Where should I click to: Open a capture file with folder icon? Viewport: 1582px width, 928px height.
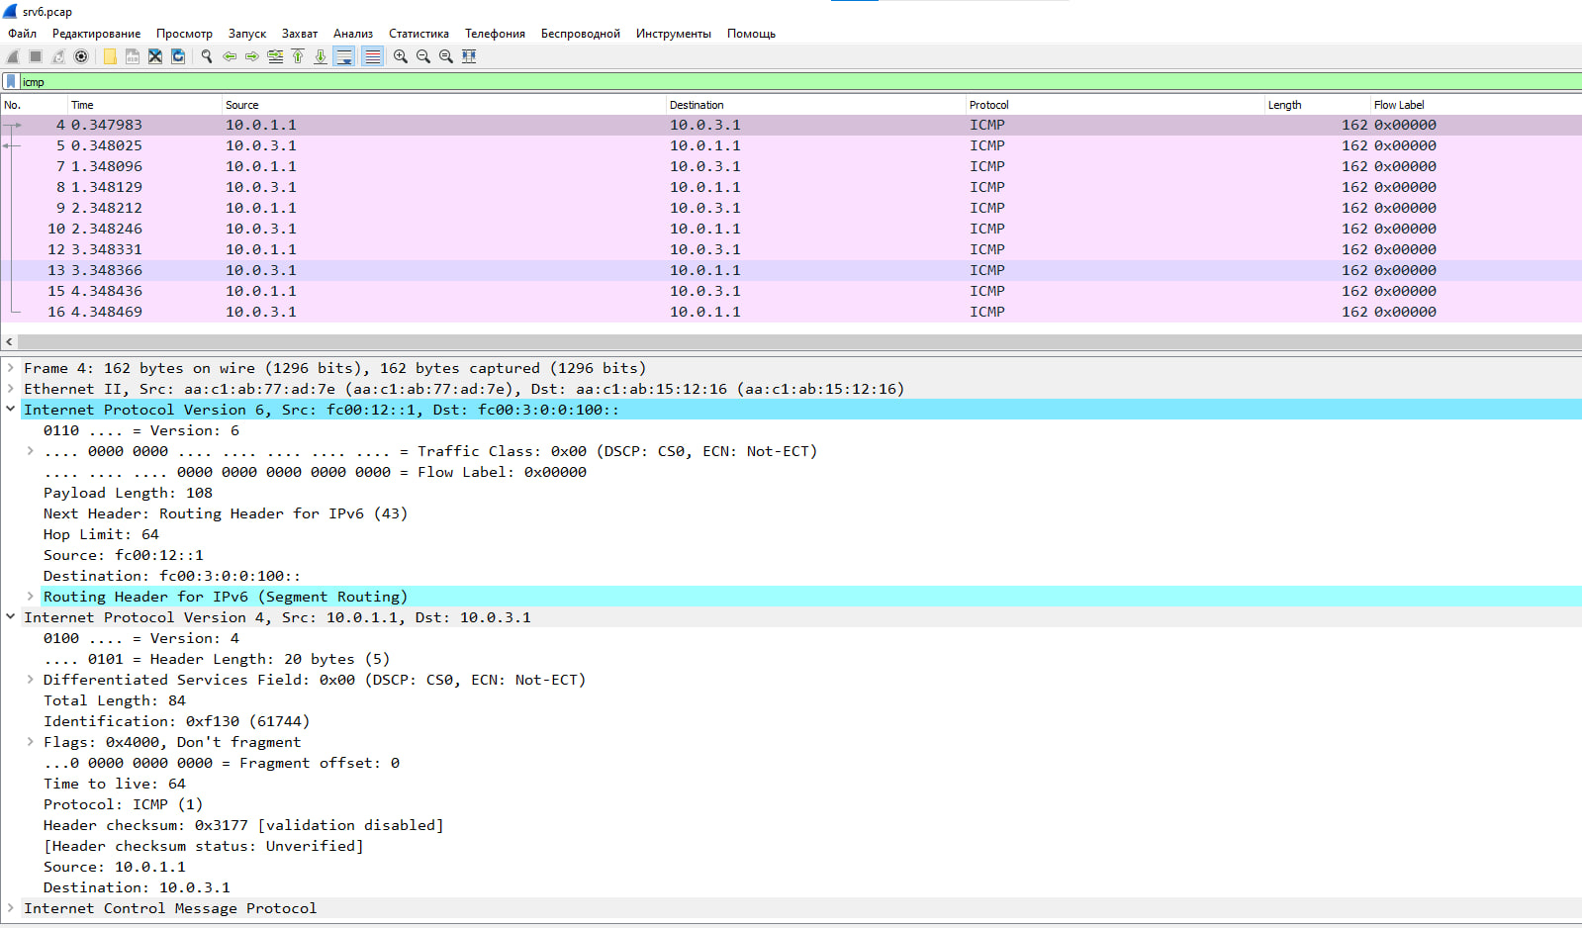[x=110, y=56]
